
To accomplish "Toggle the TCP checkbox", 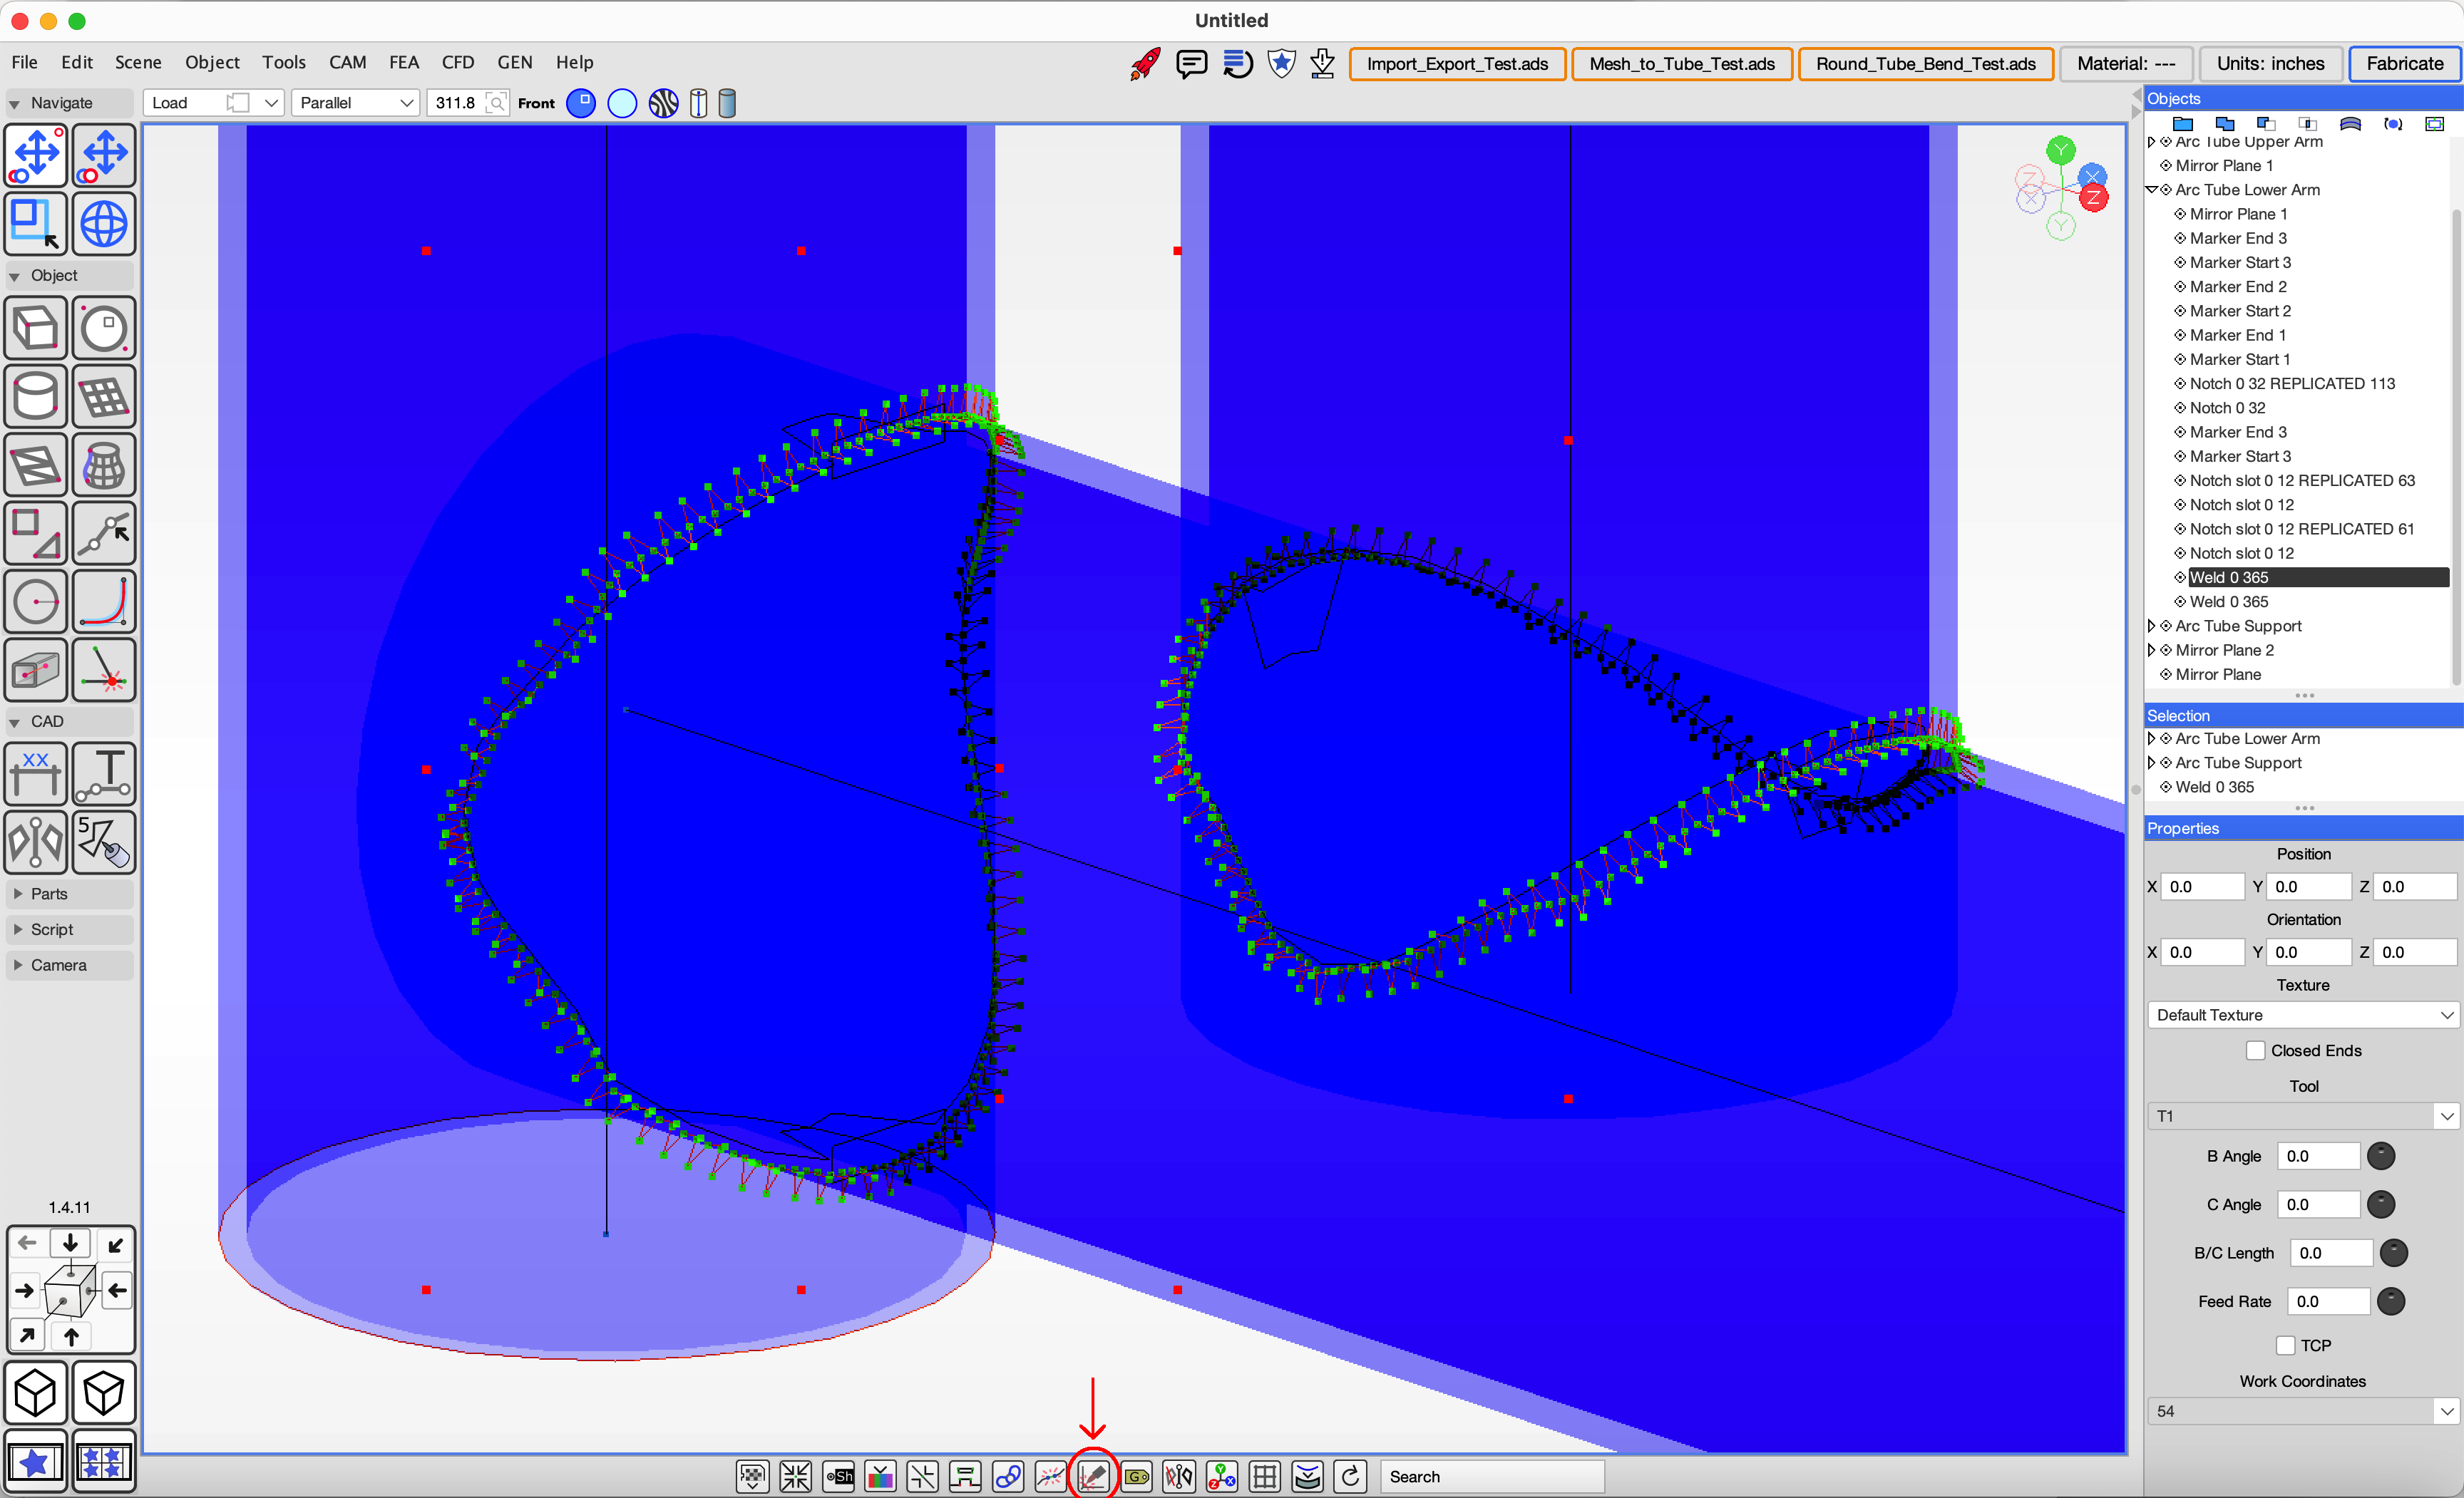I will pyautogui.click(x=2285, y=1345).
